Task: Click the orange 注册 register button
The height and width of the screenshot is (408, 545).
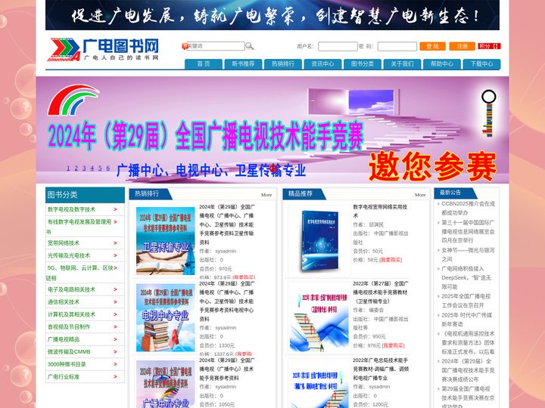Action: tap(462, 46)
